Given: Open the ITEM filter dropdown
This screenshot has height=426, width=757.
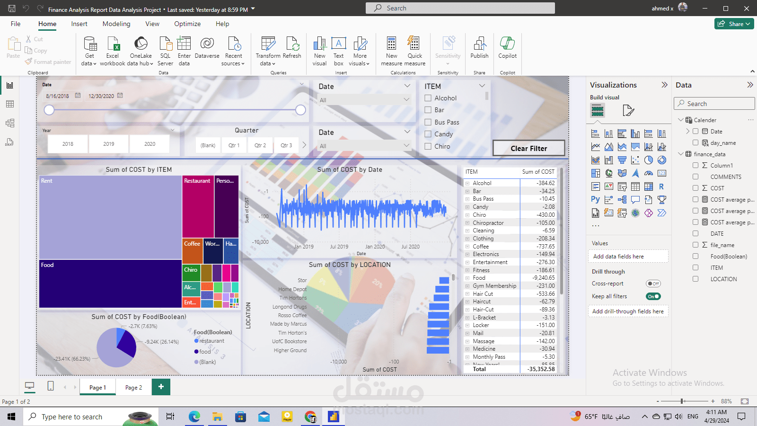Looking at the screenshot, I should point(482,86).
